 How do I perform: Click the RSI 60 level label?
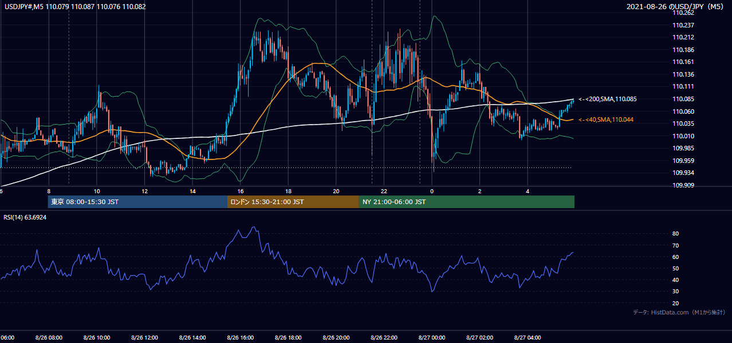pos(675,257)
